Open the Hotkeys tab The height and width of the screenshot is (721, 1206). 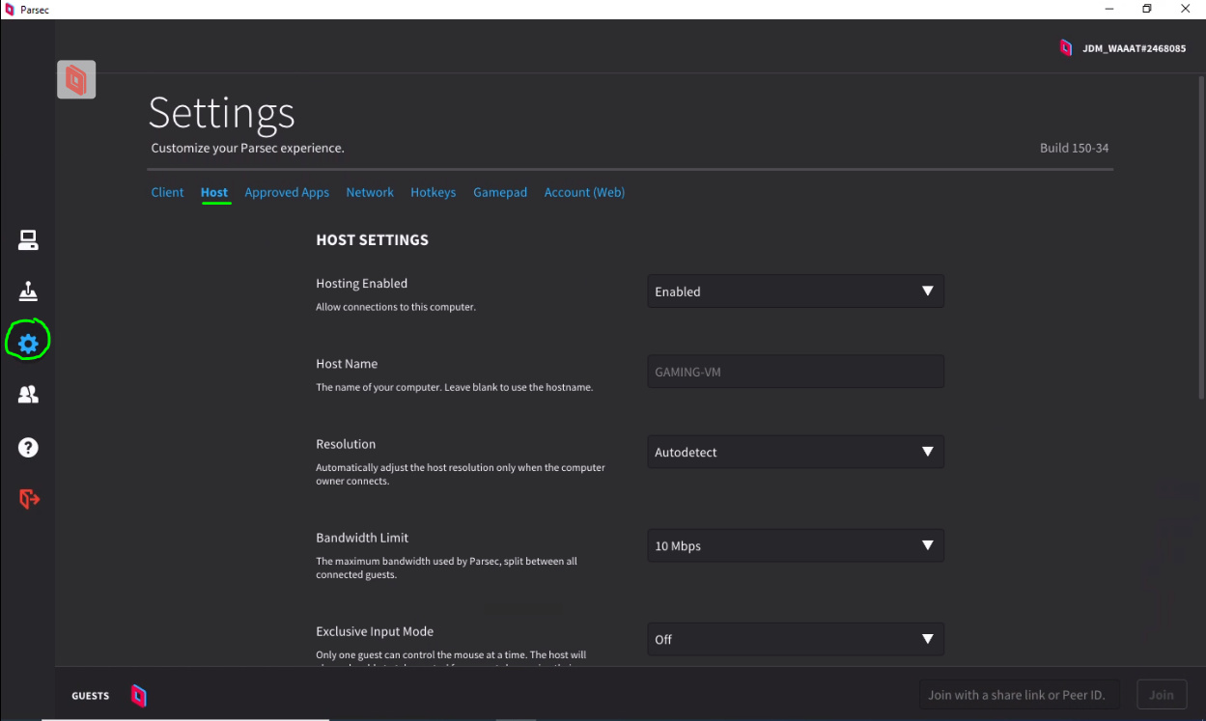[x=433, y=192]
